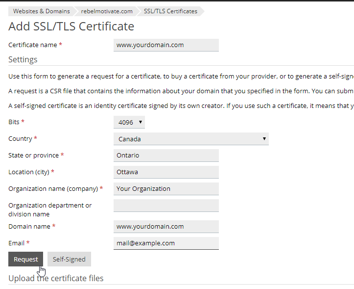This screenshot has width=354, height=289.
Task: Click the Self-Signed button
Action: point(69,259)
